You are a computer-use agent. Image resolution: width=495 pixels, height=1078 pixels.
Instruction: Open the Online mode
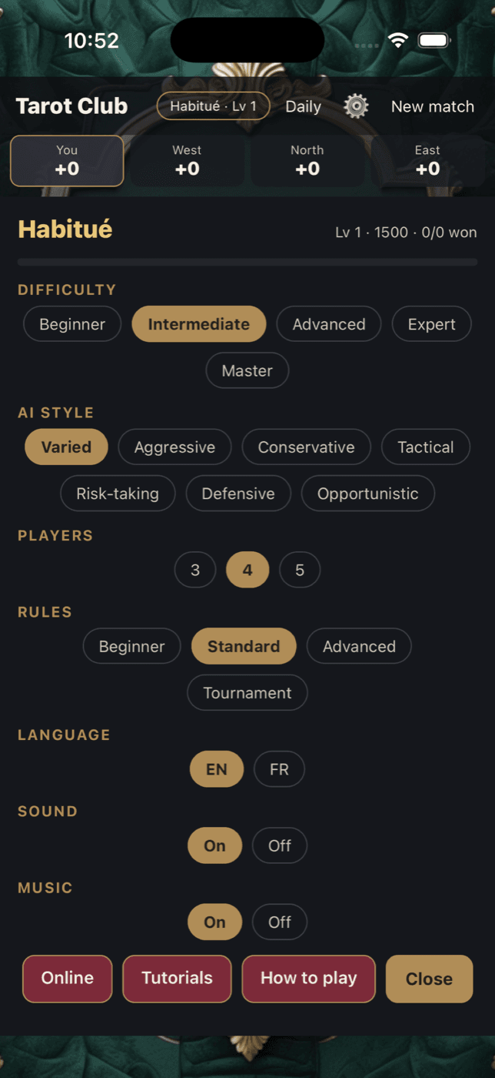point(68,978)
